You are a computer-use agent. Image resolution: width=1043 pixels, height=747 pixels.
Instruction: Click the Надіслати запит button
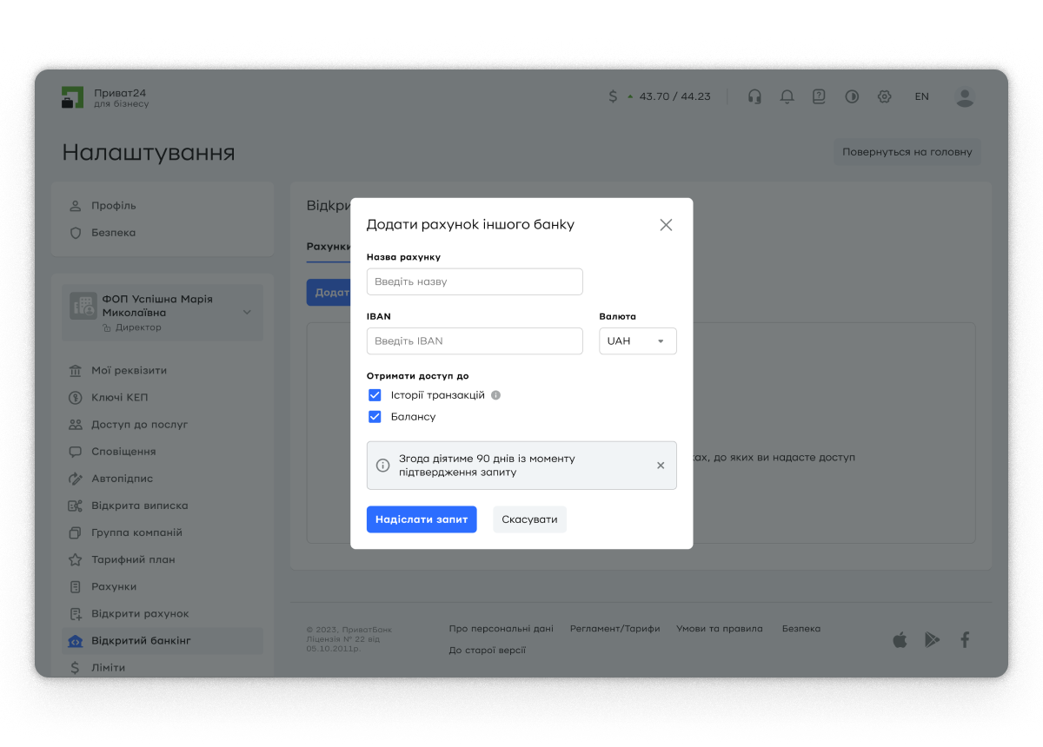[x=422, y=519]
